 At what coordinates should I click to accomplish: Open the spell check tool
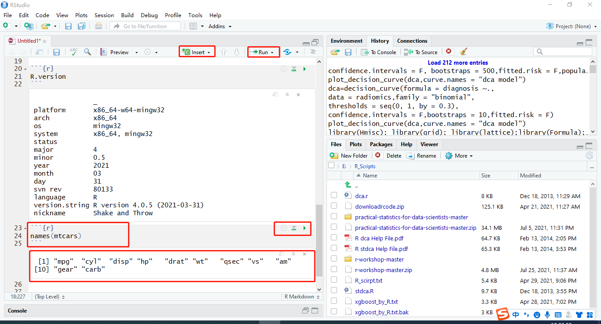[x=73, y=52]
